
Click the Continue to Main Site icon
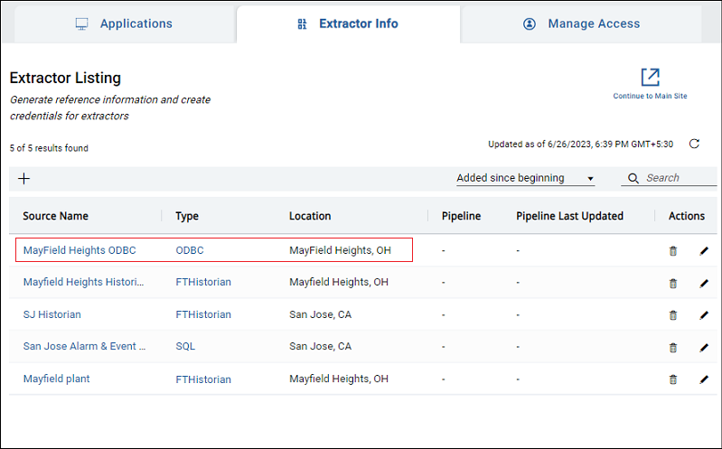651,77
